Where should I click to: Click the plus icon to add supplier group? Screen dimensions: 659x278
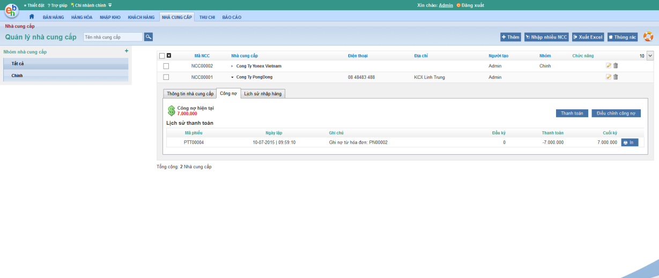127,51
